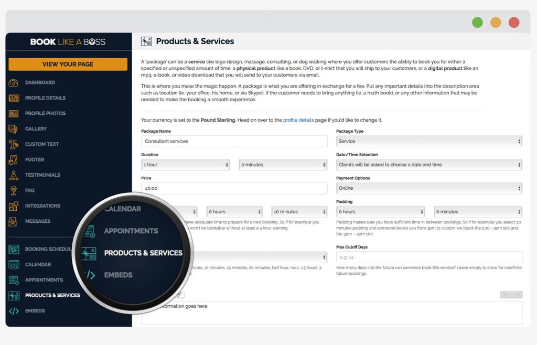Click into the Package Name field
The height and width of the screenshot is (345, 537).
pos(234,142)
